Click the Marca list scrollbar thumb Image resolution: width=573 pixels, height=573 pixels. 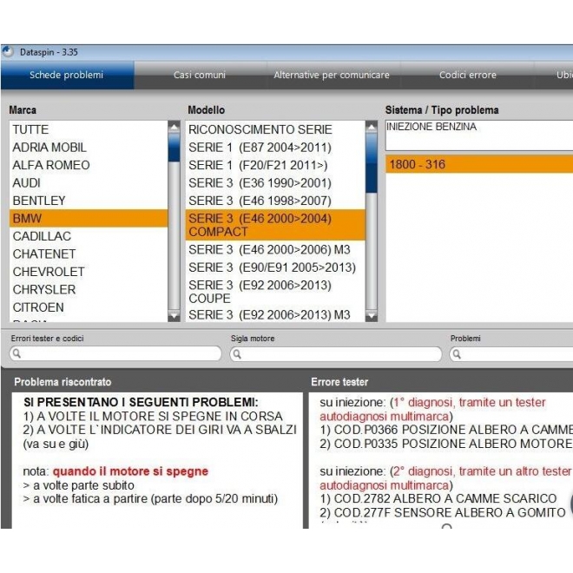pyautogui.click(x=174, y=148)
